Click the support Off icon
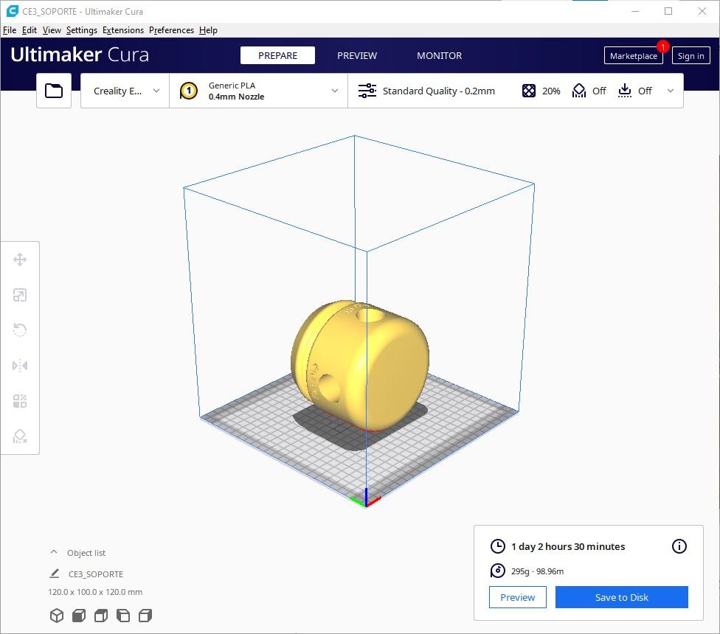The image size is (720, 634). click(579, 91)
